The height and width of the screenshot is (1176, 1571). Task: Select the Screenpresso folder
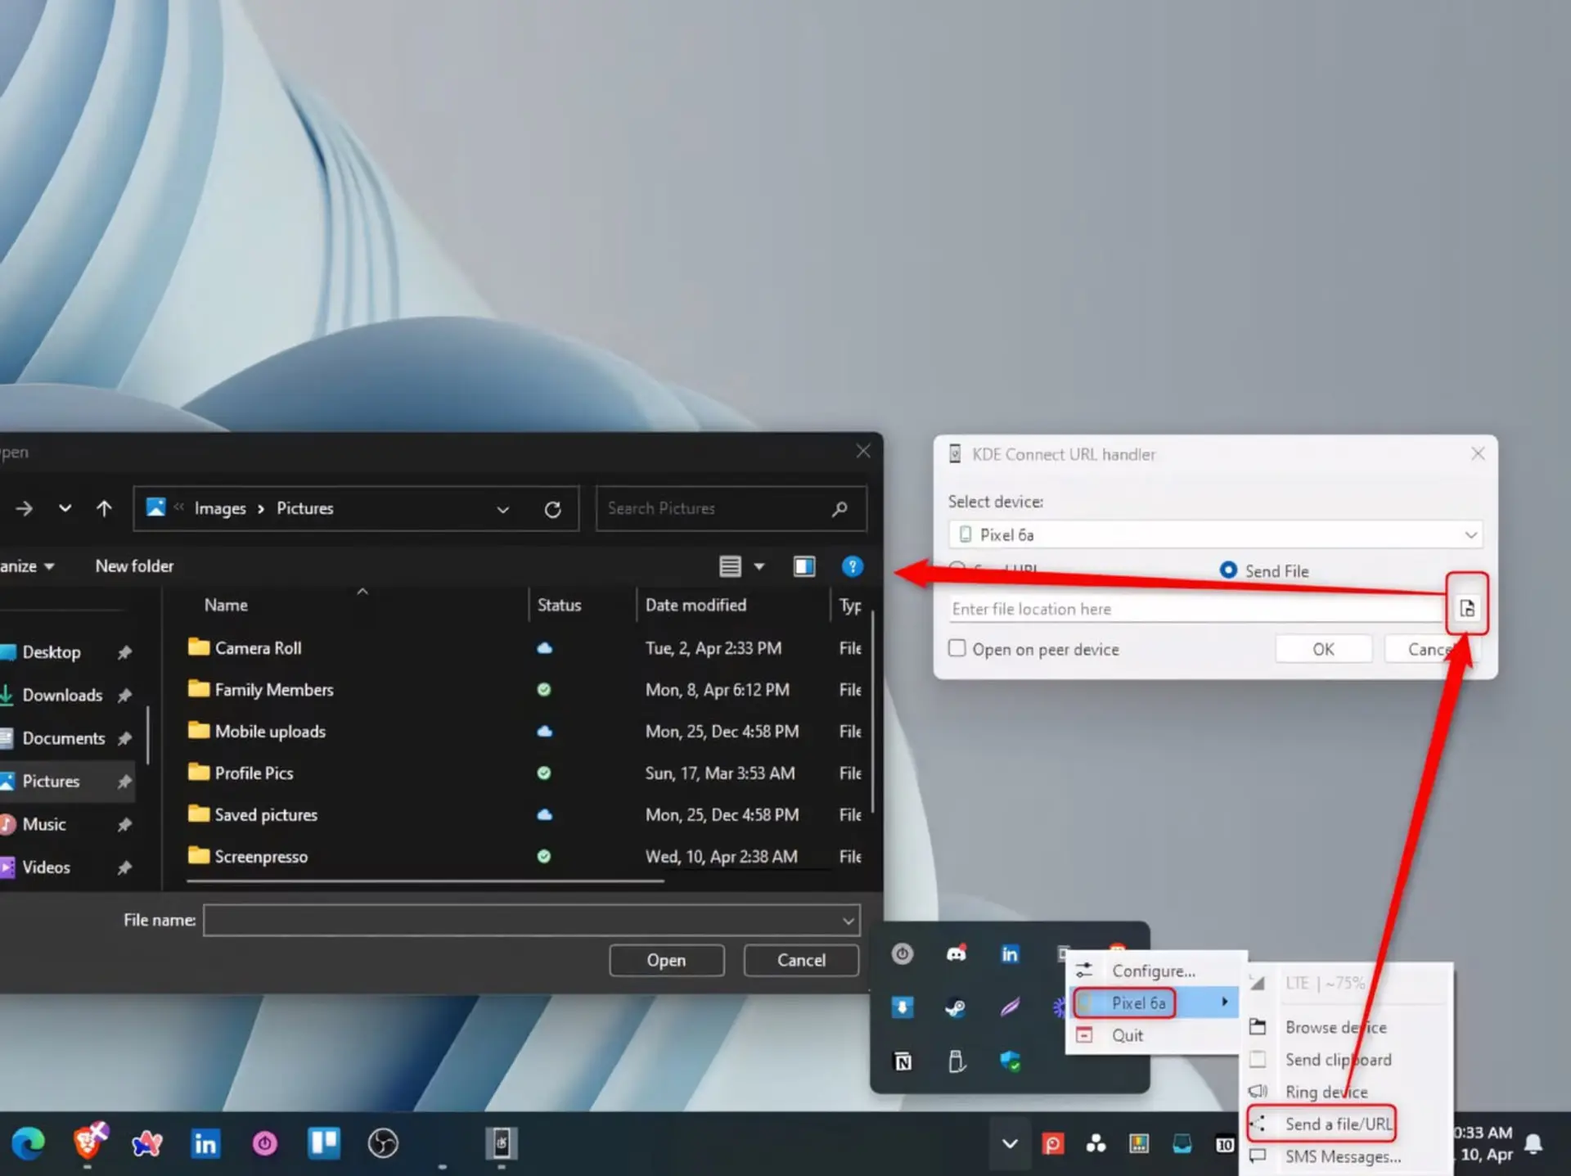click(261, 857)
